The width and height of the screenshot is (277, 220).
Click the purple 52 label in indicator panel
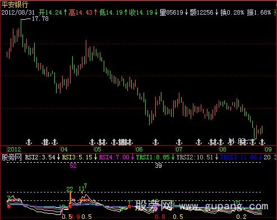pos(73,166)
